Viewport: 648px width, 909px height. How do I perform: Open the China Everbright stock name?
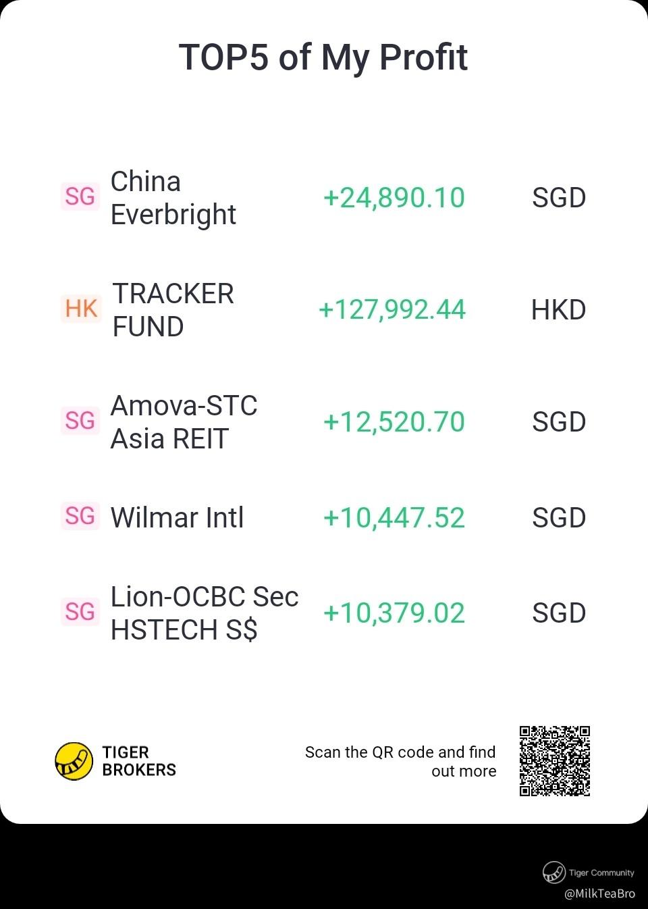pos(173,198)
